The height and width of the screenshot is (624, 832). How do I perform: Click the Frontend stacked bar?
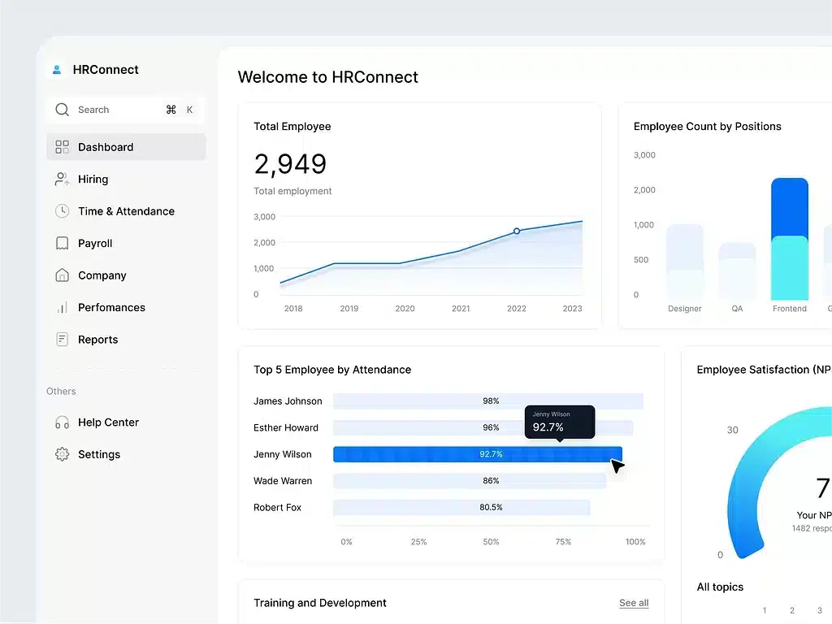pos(790,240)
